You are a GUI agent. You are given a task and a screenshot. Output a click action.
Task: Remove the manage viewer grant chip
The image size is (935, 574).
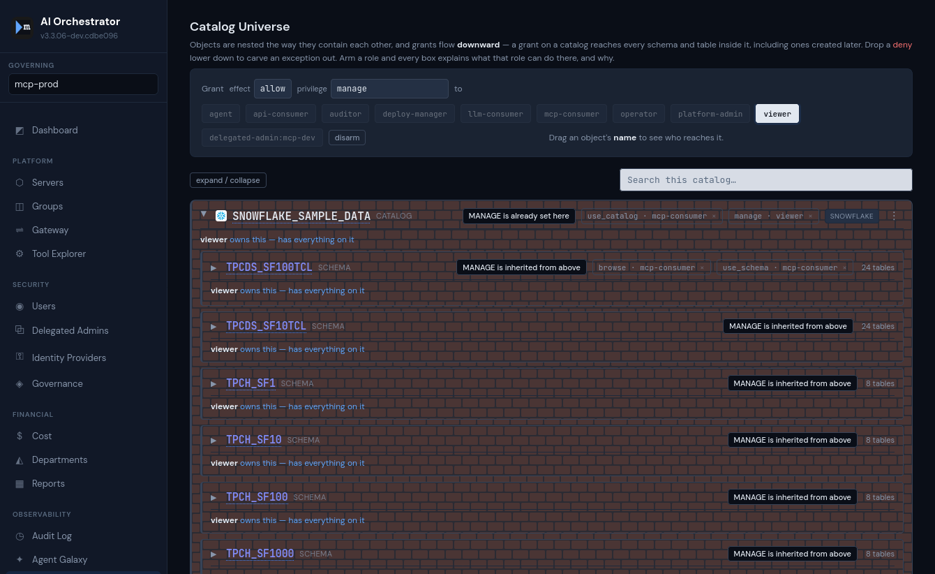(811, 216)
